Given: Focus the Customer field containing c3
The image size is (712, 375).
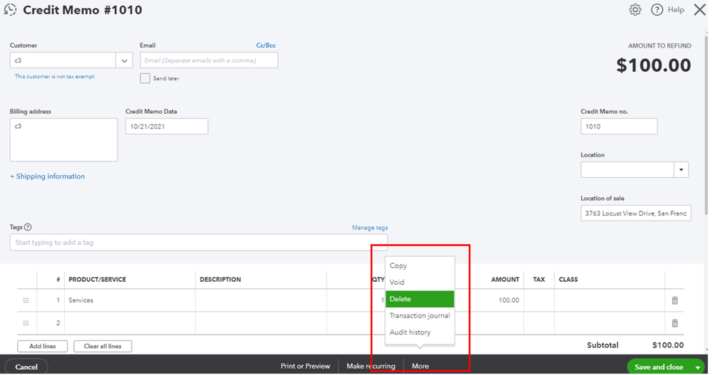Looking at the screenshot, I should [63, 60].
